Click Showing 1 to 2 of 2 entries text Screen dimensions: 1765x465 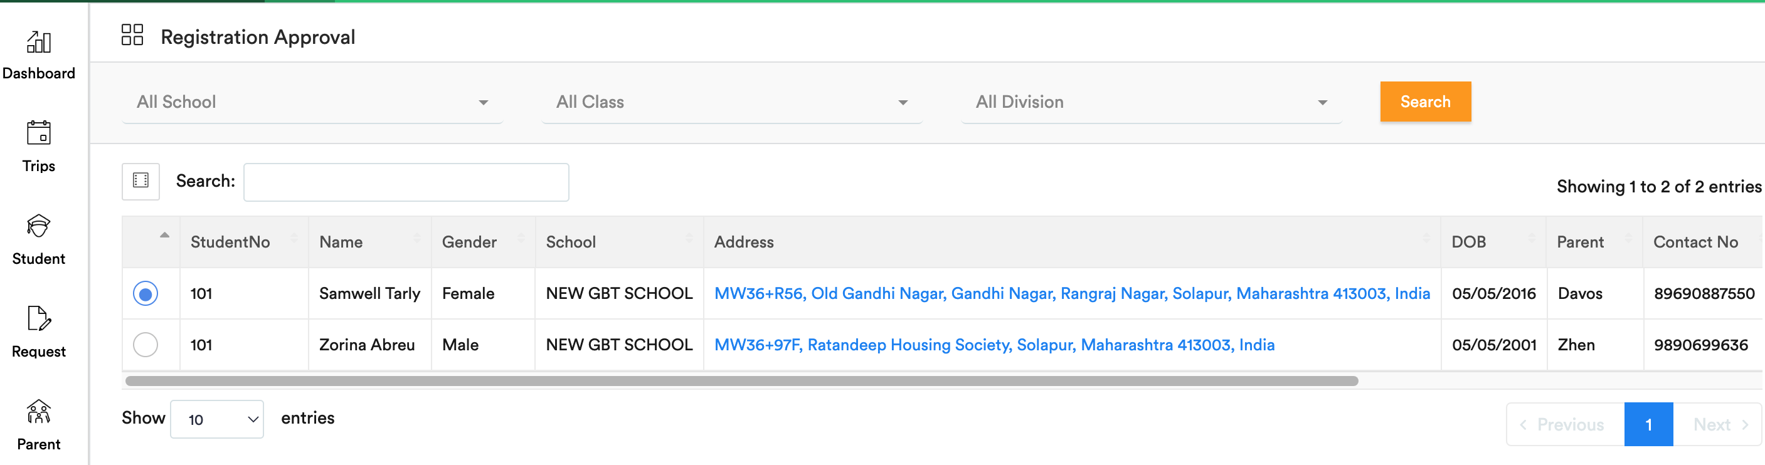point(1659,186)
